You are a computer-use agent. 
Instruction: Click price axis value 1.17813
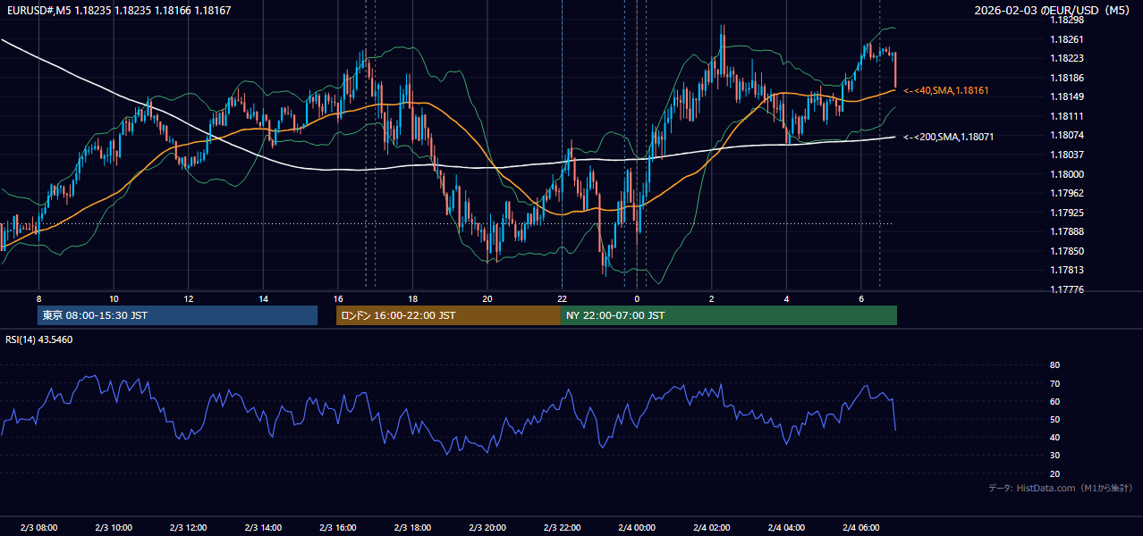[x=1067, y=270]
